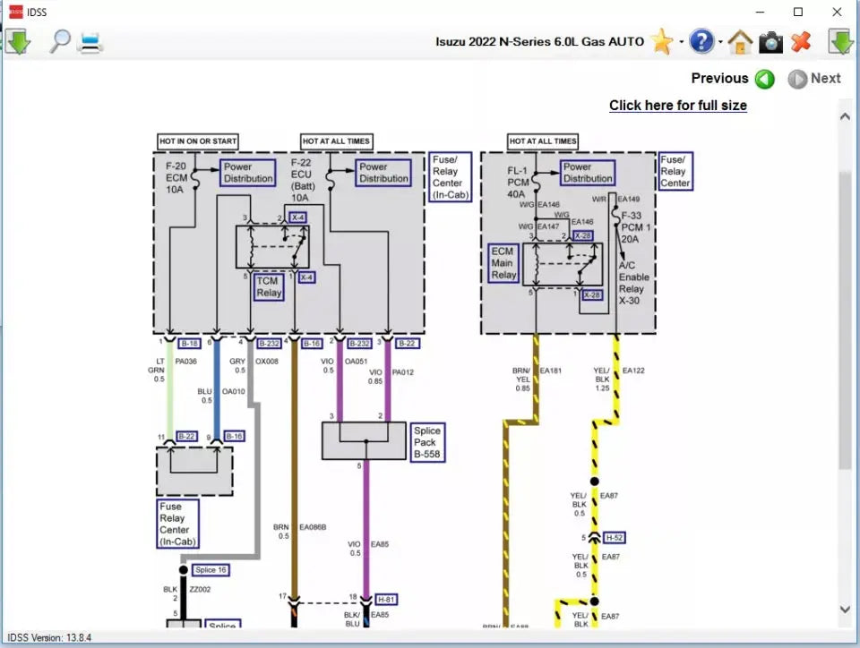The width and height of the screenshot is (860, 648).
Task: Expand the Help icon's dropdown arrow
Action: pyautogui.click(x=719, y=42)
